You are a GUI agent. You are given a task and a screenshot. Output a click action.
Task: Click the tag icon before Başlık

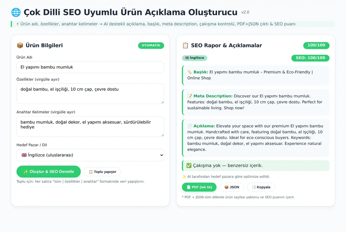click(x=190, y=72)
